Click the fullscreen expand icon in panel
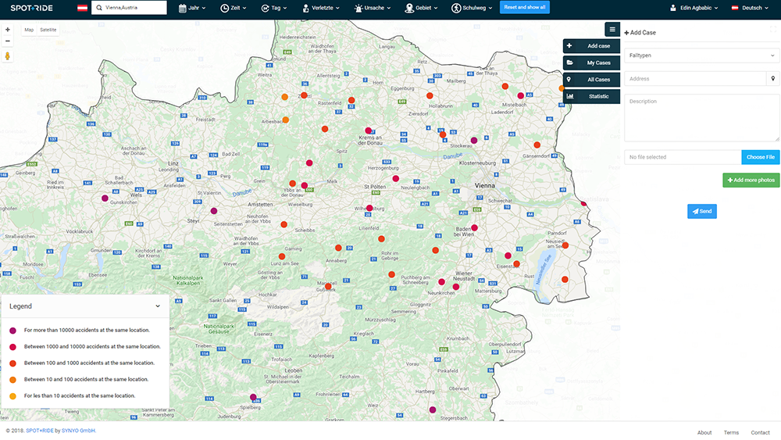The width and height of the screenshot is (781, 440). tap(772, 28)
